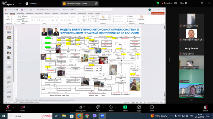Unmute microphone with the Audio icon
This screenshot has height=119, width=213.
(x=8, y=107)
